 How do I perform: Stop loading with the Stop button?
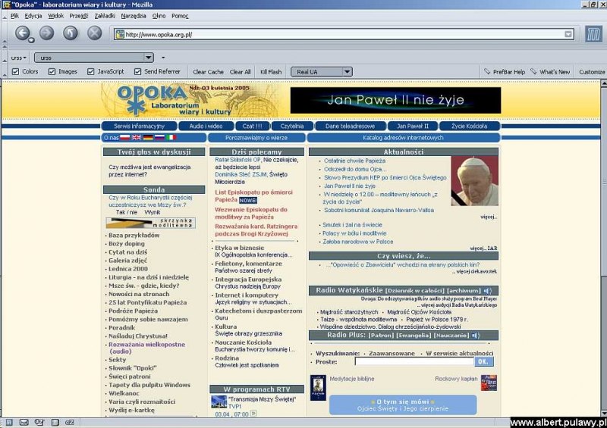[x=94, y=33]
